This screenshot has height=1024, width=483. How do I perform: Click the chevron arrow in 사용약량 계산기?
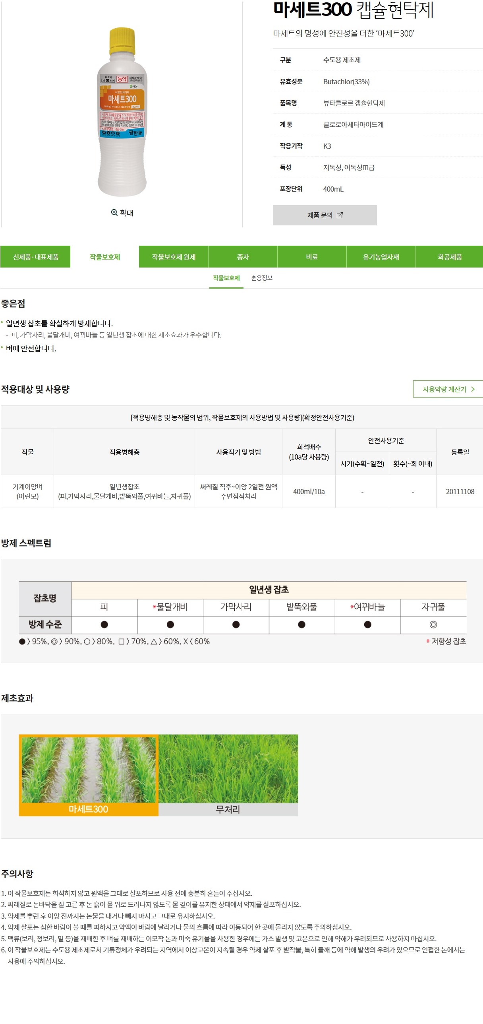click(x=473, y=389)
